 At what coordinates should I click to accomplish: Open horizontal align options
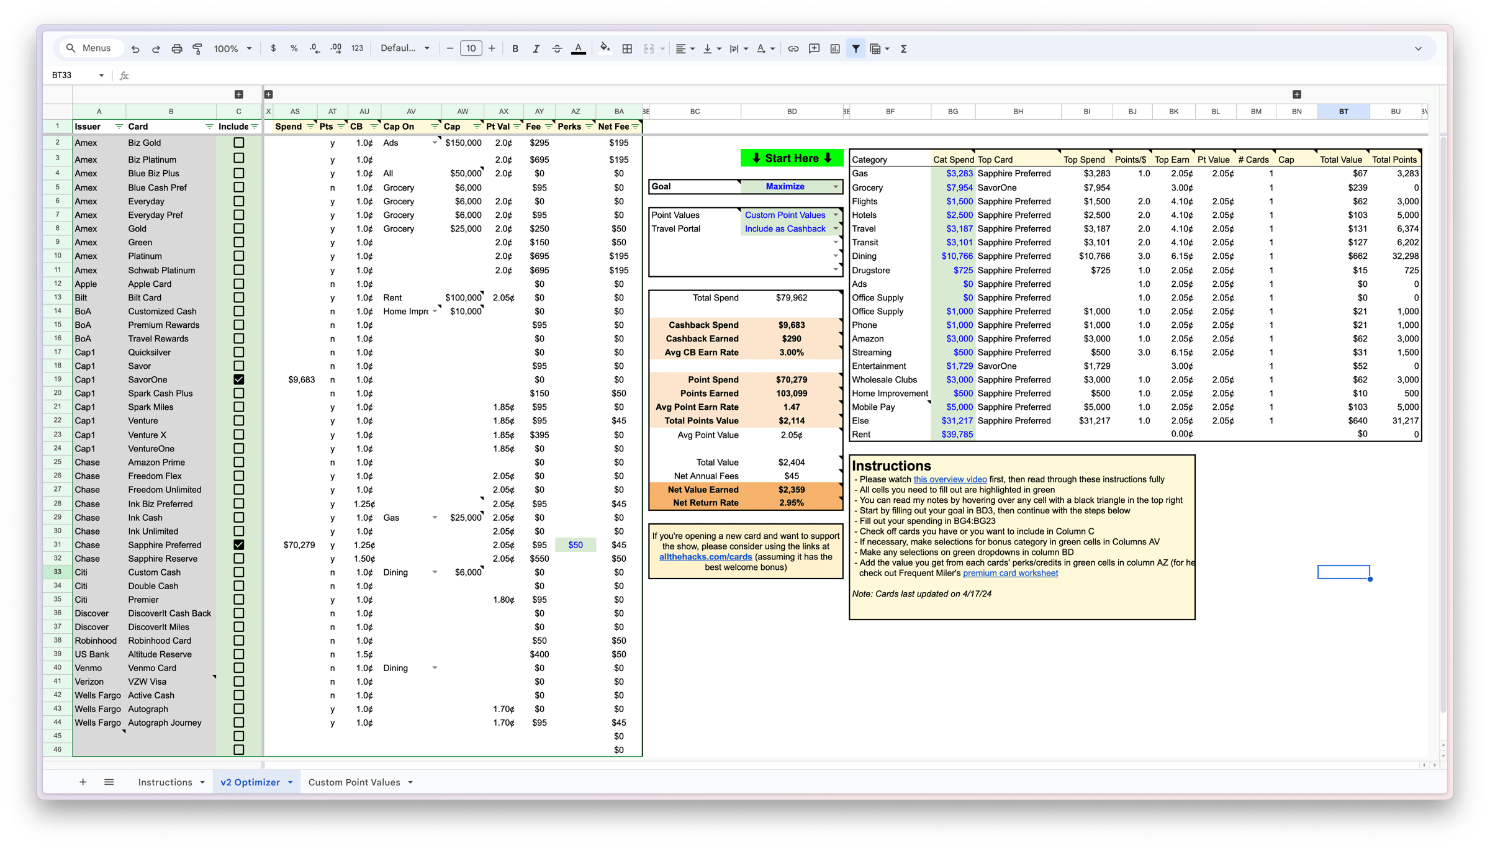click(x=685, y=48)
